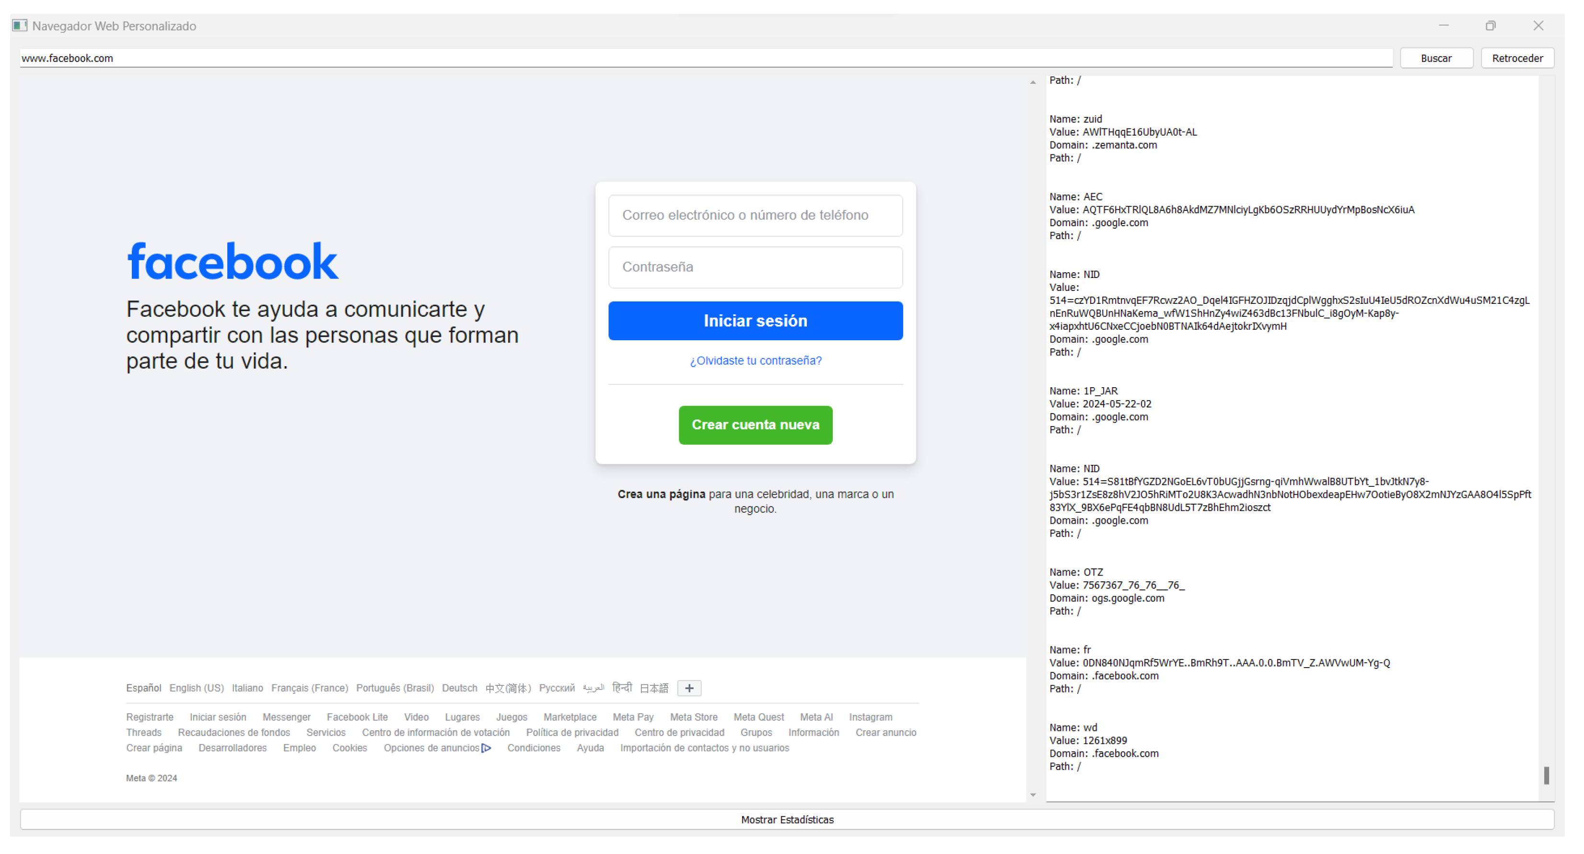Click the Facebook logo

click(x=233, y=262)
